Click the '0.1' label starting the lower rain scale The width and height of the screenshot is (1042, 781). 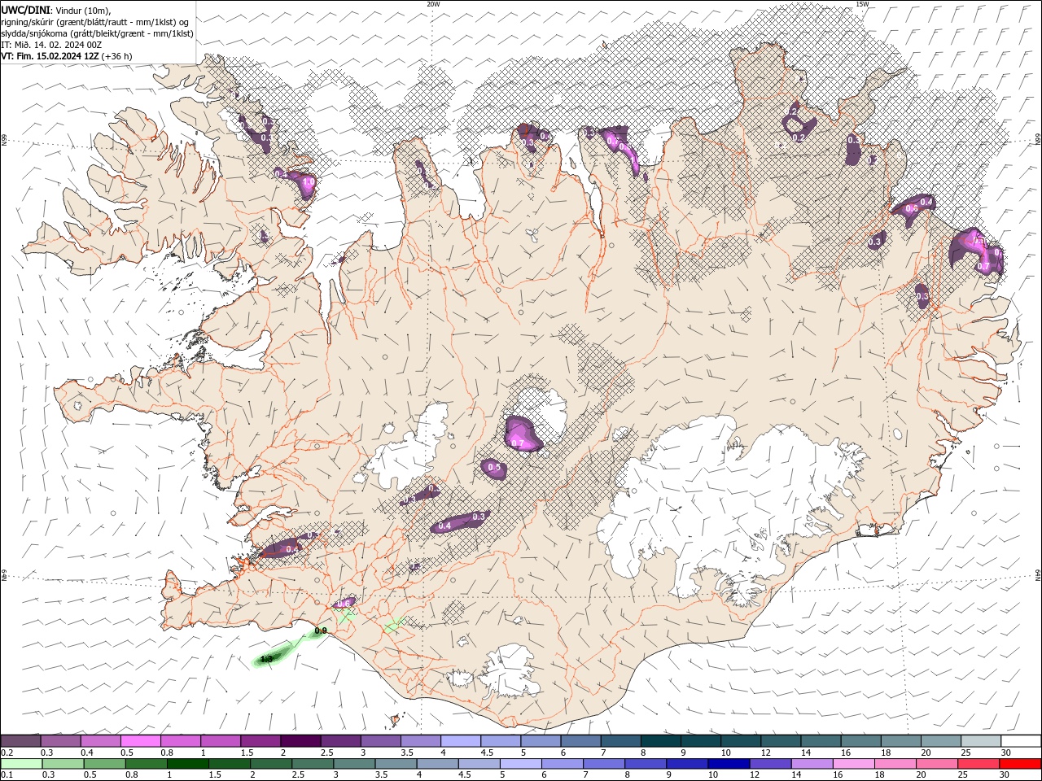click(7, 775)
